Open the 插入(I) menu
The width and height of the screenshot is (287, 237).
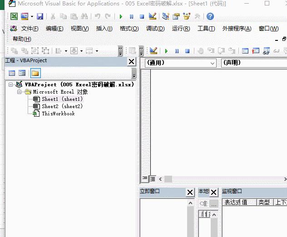104,29
